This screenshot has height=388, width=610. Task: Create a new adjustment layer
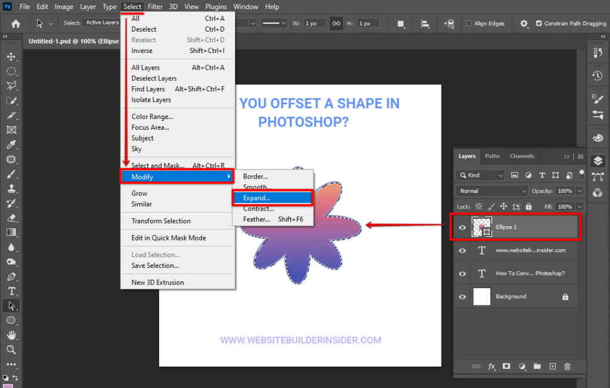coord(524,367)
